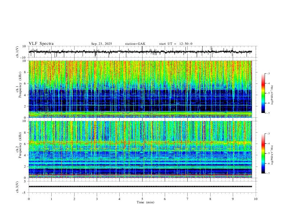This screenshot has width=288, height=223.
Task: Click the time axis tick label "7"
Action: coord(188,199)
